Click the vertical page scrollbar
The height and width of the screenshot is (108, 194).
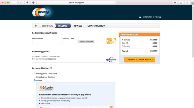pyautogui.click(x=193, y=31)
